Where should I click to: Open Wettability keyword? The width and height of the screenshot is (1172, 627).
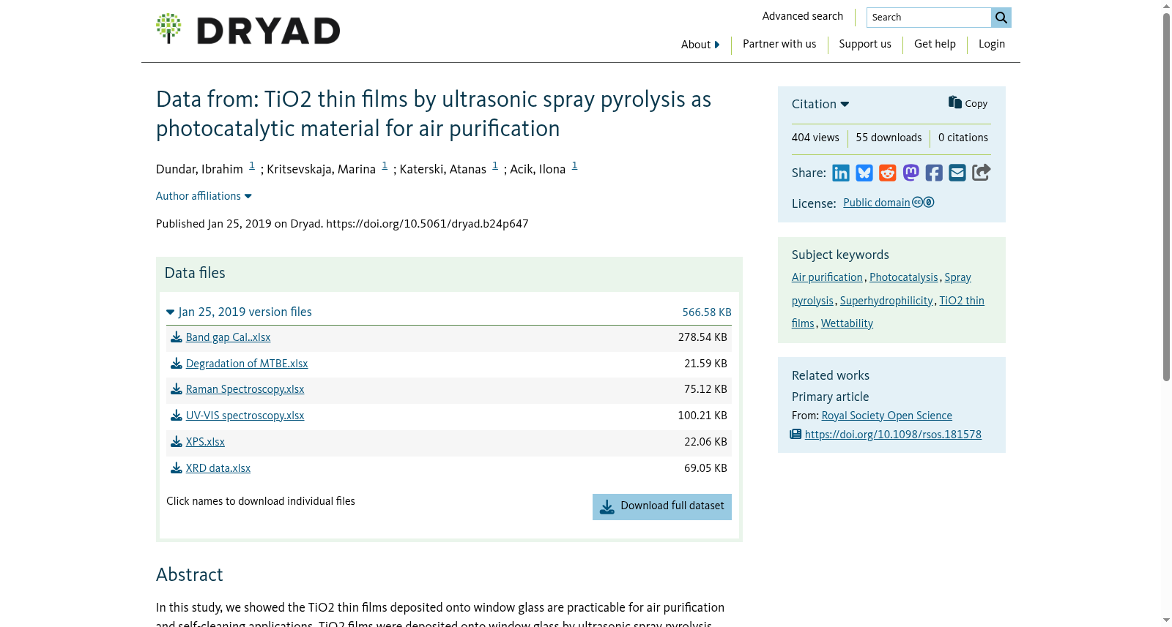tap(847, 323)
